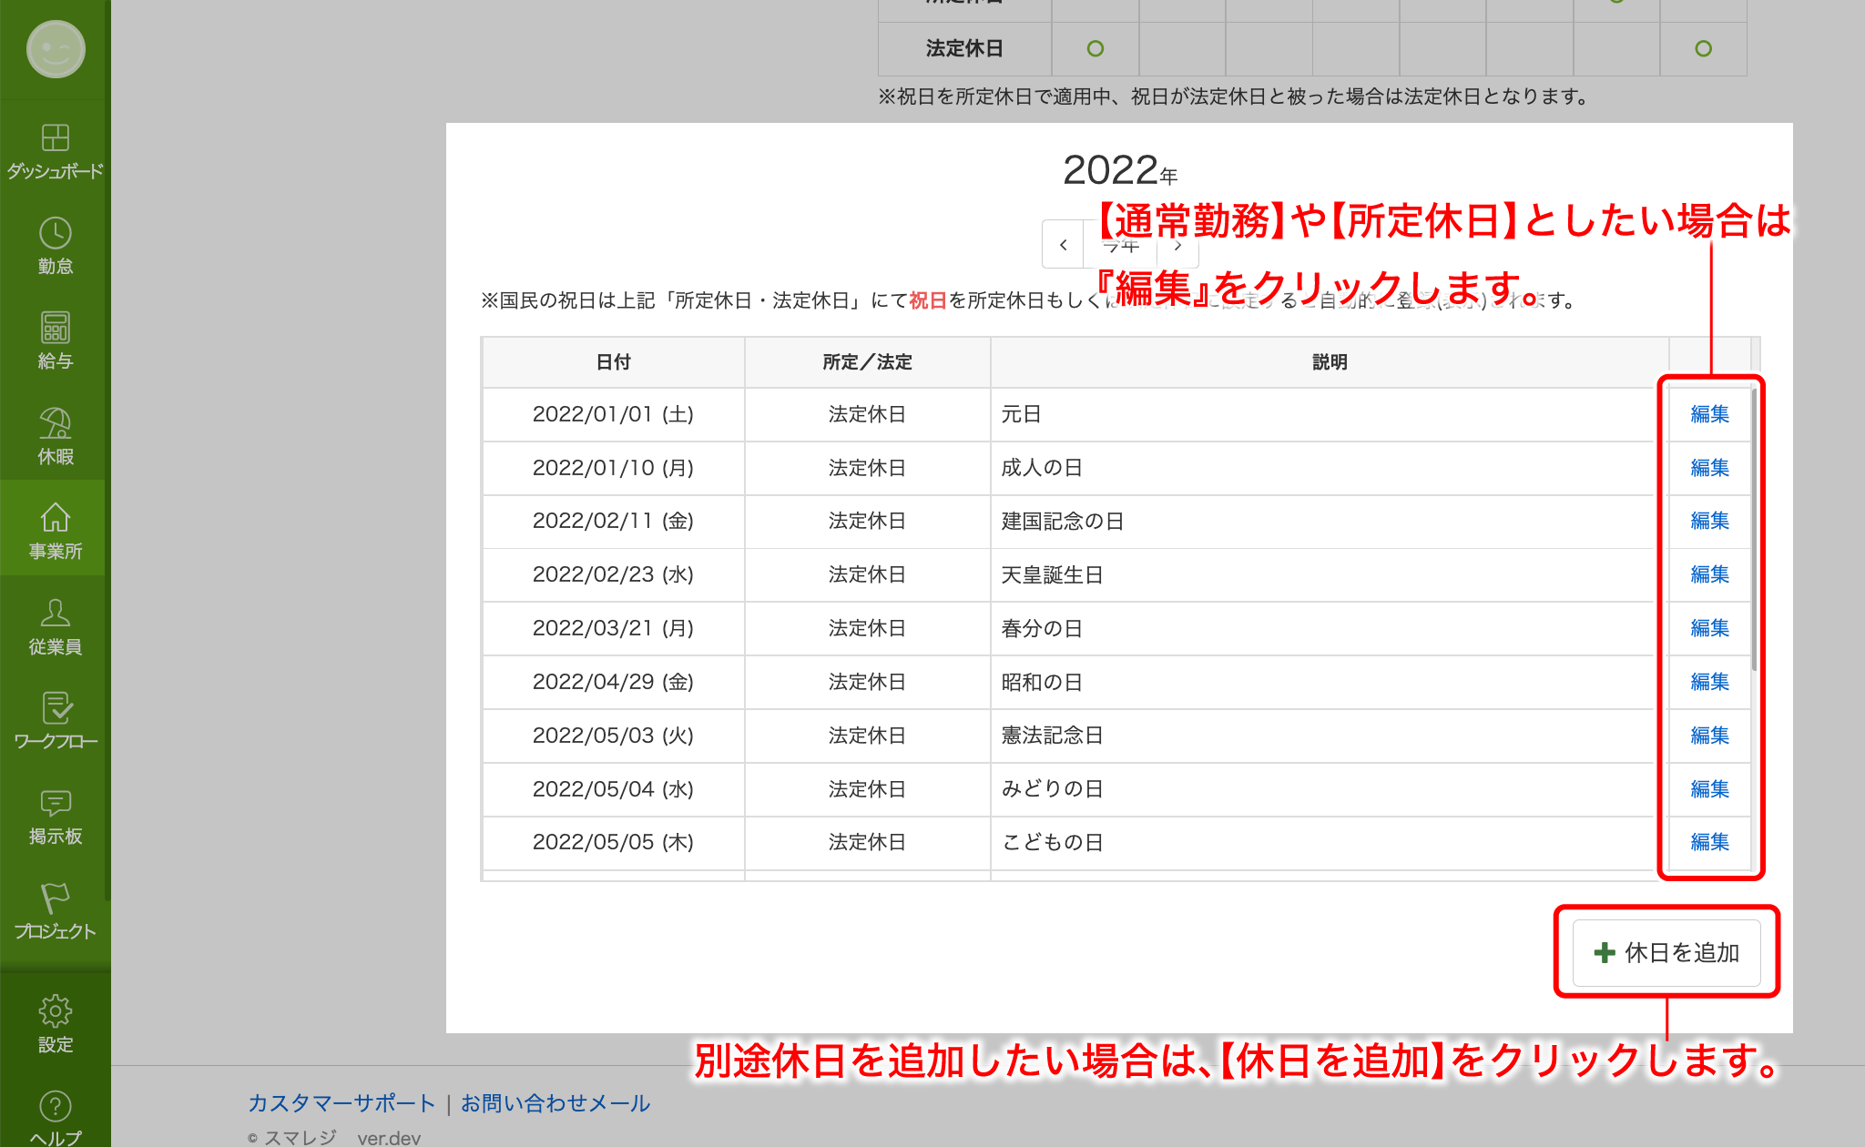1865x1147 pixels.
Task: Click the date 2022/04/29 (金)
Action: click(613, 682)
